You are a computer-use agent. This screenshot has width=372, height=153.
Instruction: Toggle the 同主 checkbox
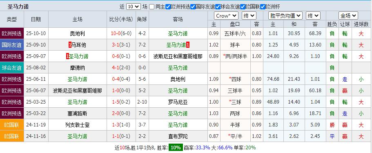(152, 7)
